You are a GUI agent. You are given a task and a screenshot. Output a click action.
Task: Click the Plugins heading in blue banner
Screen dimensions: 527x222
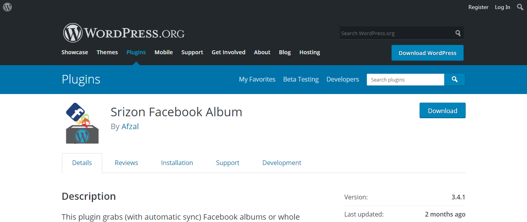[81, 79]
